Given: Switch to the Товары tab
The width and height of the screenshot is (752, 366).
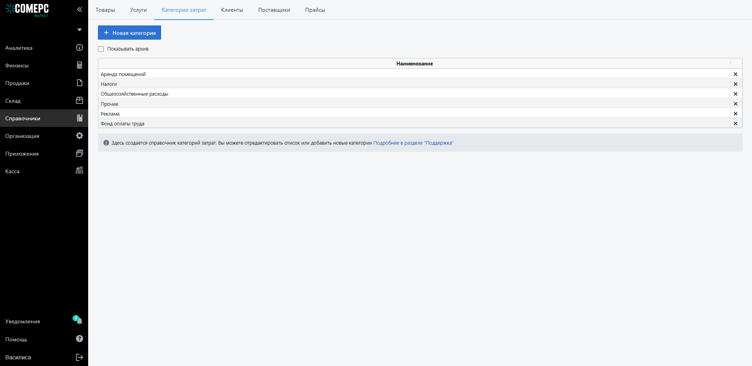Looking at the screenshot, I should (x=105, y=10).
